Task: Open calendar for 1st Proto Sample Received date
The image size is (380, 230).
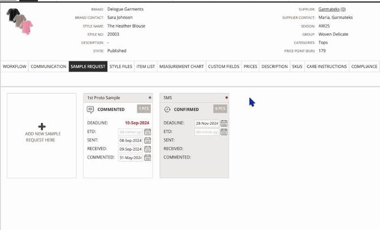Action: click(147, 149)
